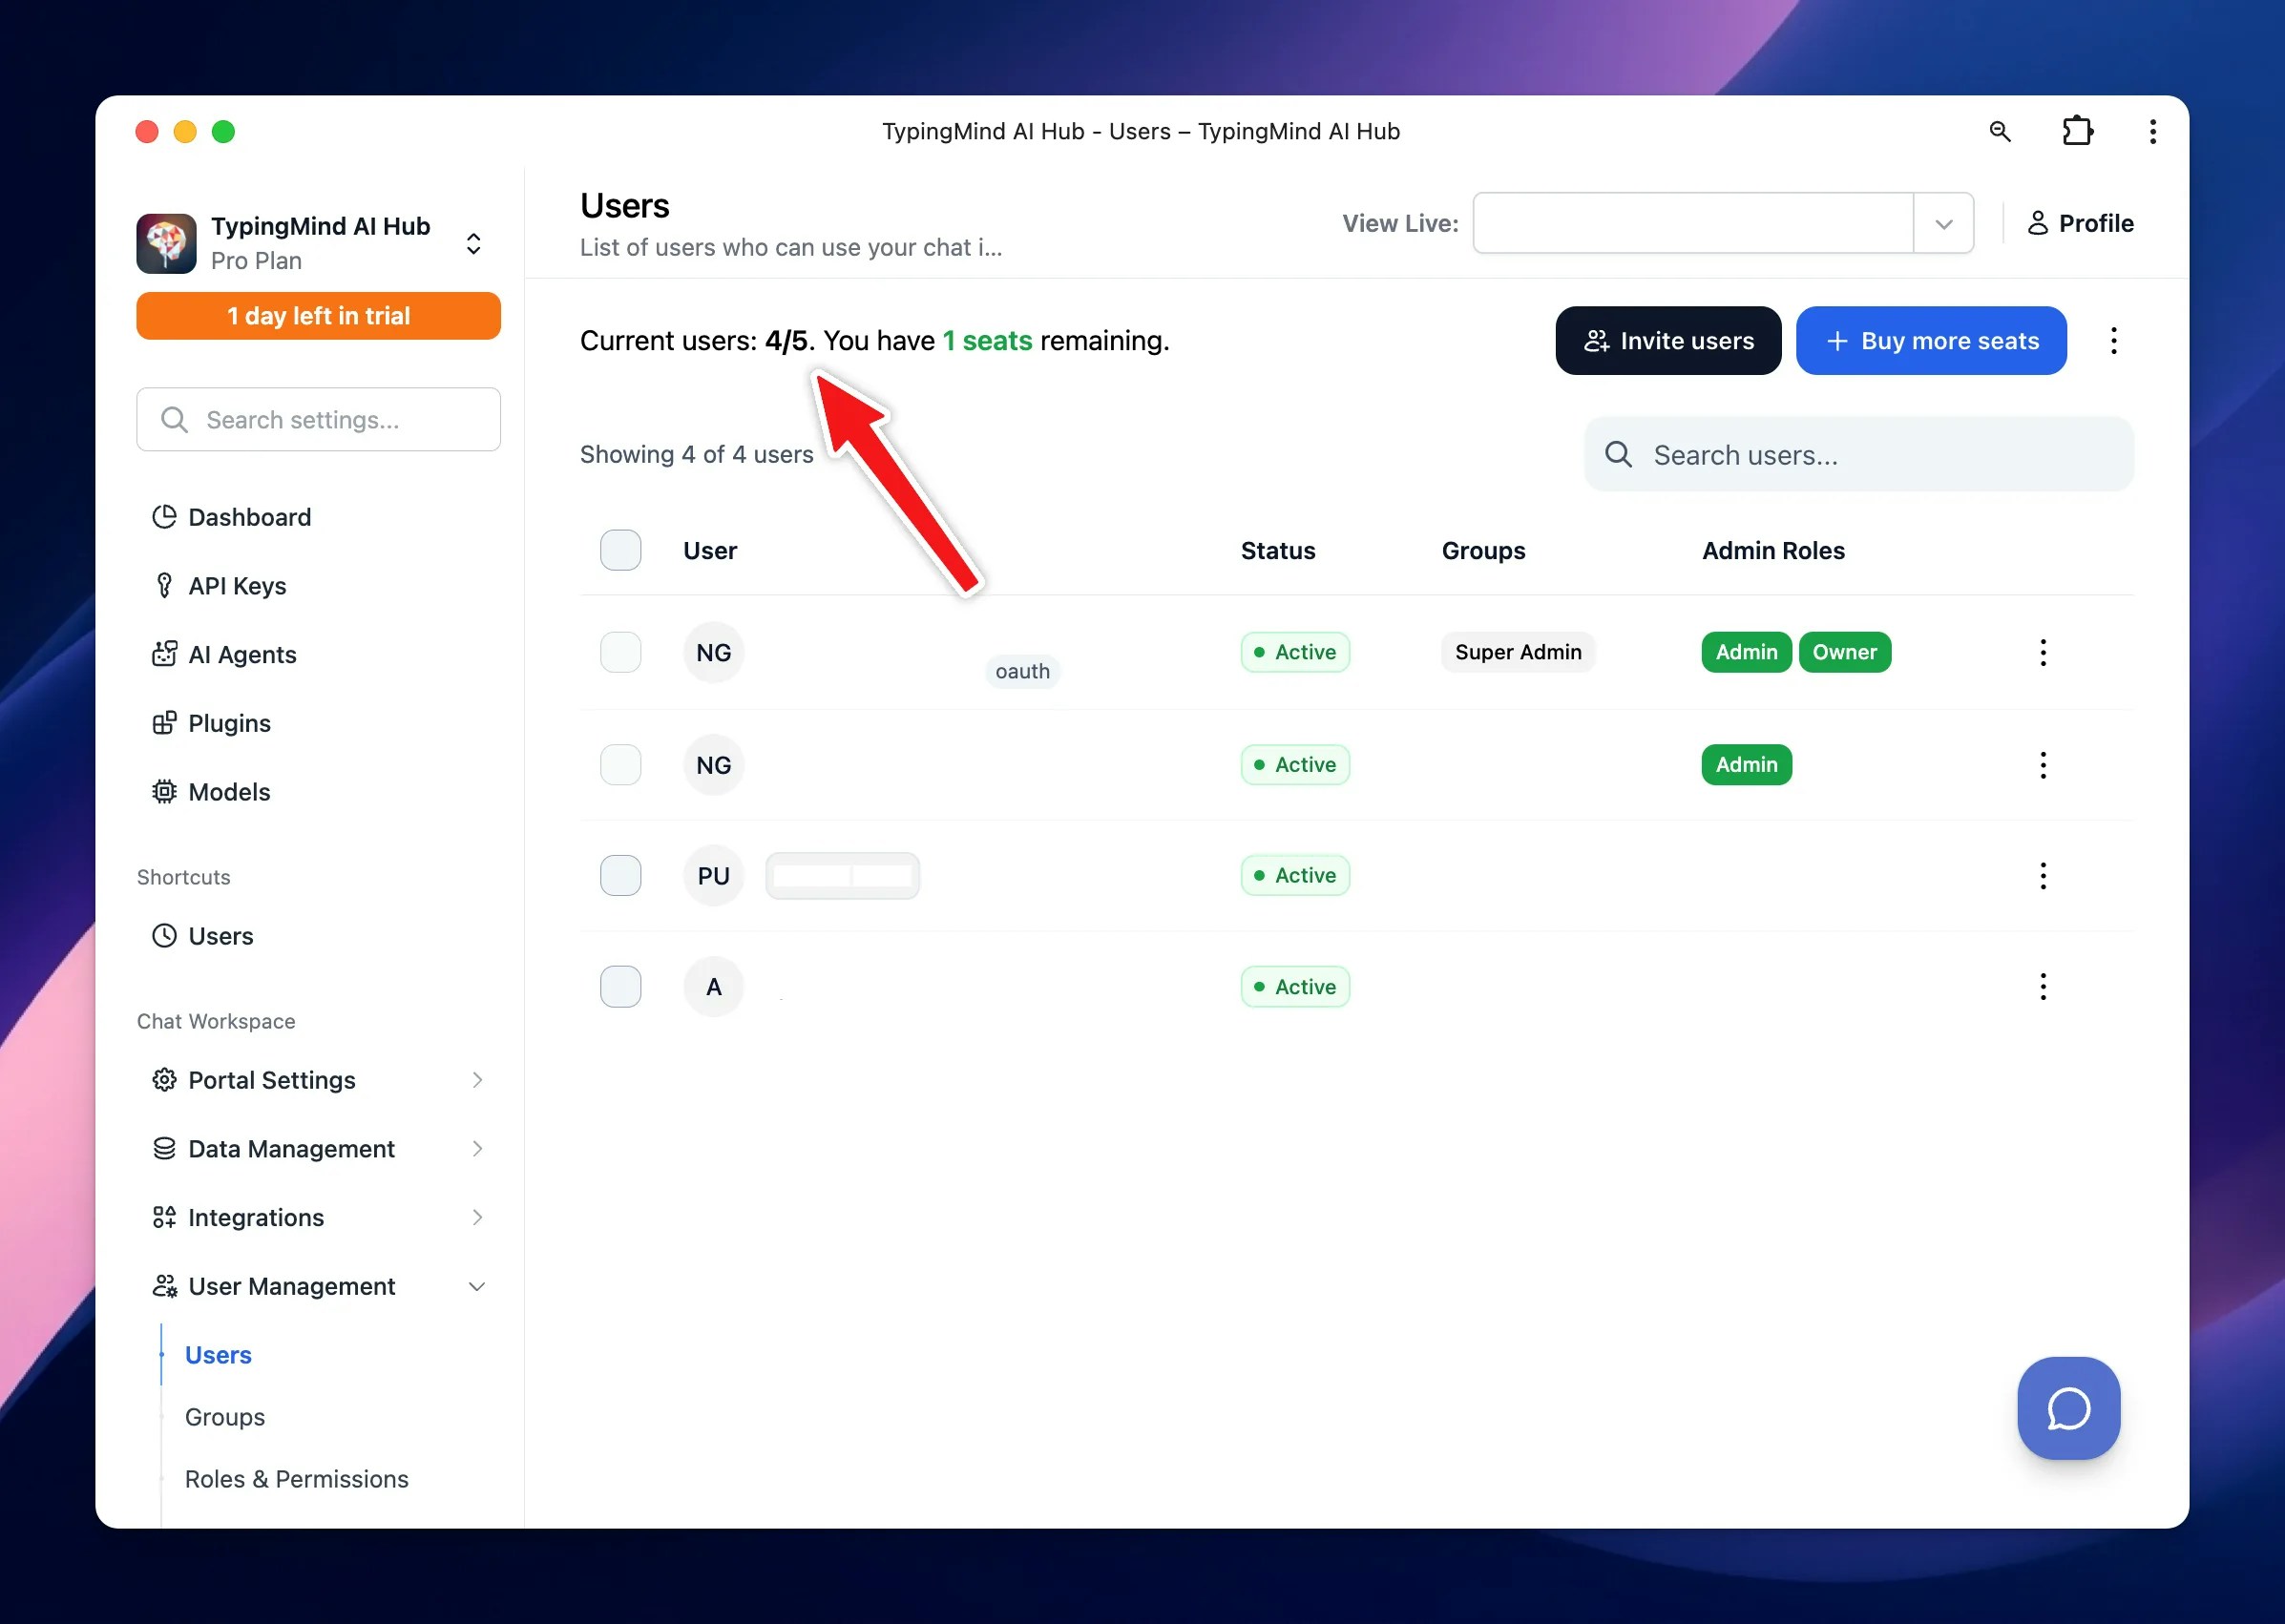Image resolution: width=2285 pixels, height=1624 pixels.
Task: Click the oauth tag on first user
Action: point(1022,671)
